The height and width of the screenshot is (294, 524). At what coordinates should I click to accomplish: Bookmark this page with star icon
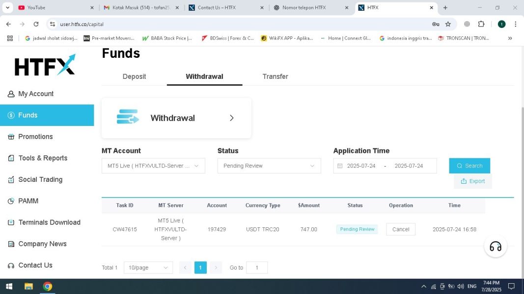448,24
